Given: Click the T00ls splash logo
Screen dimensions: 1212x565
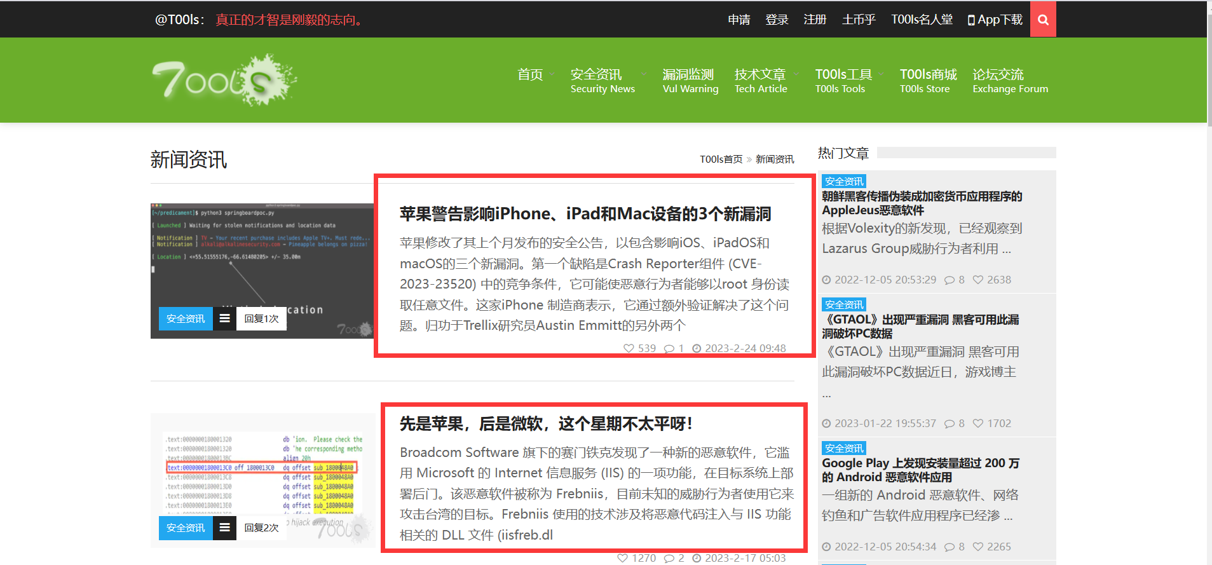Looking at the screenshot, I should tap(224, 80).
